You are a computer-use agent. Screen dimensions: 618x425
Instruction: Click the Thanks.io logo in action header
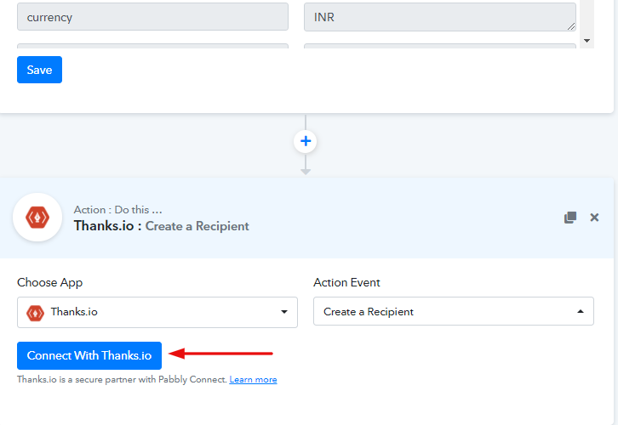tap(37, 218)
